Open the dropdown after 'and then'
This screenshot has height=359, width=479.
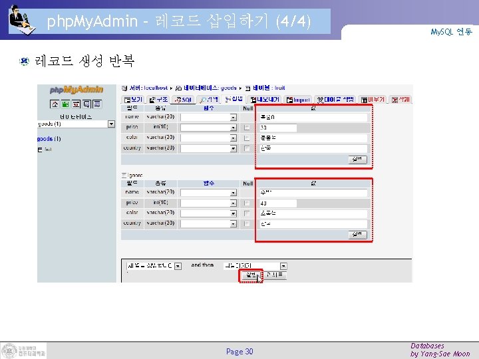[255, 266]
